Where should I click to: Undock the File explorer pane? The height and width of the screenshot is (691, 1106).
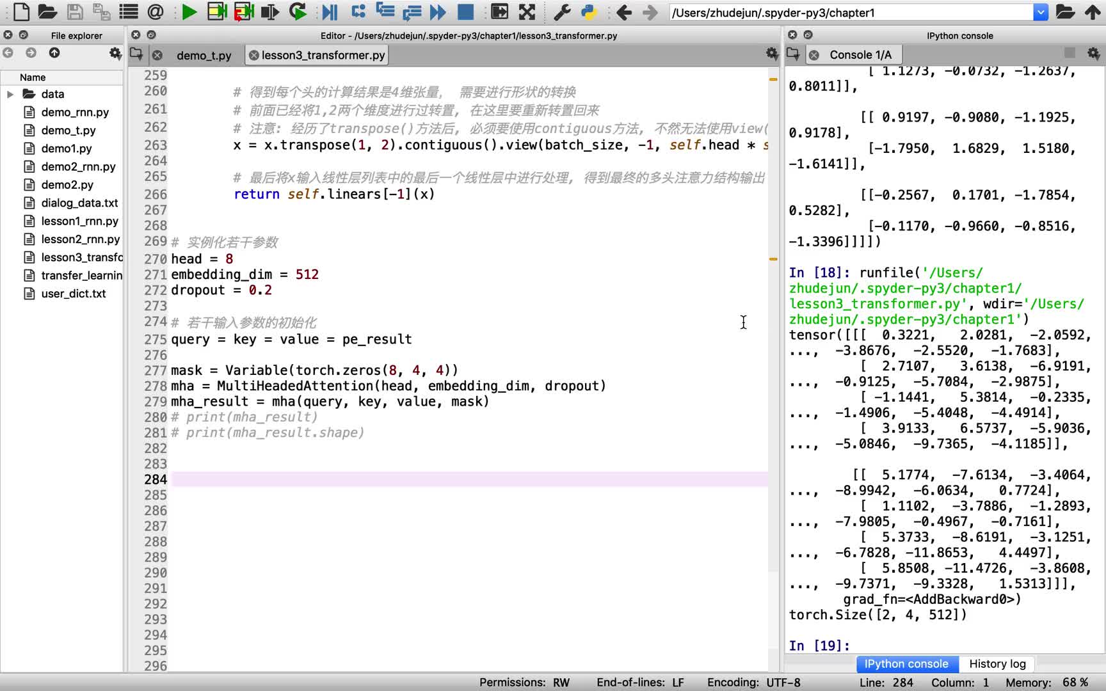pyautogui.click(x=23, y=35)
